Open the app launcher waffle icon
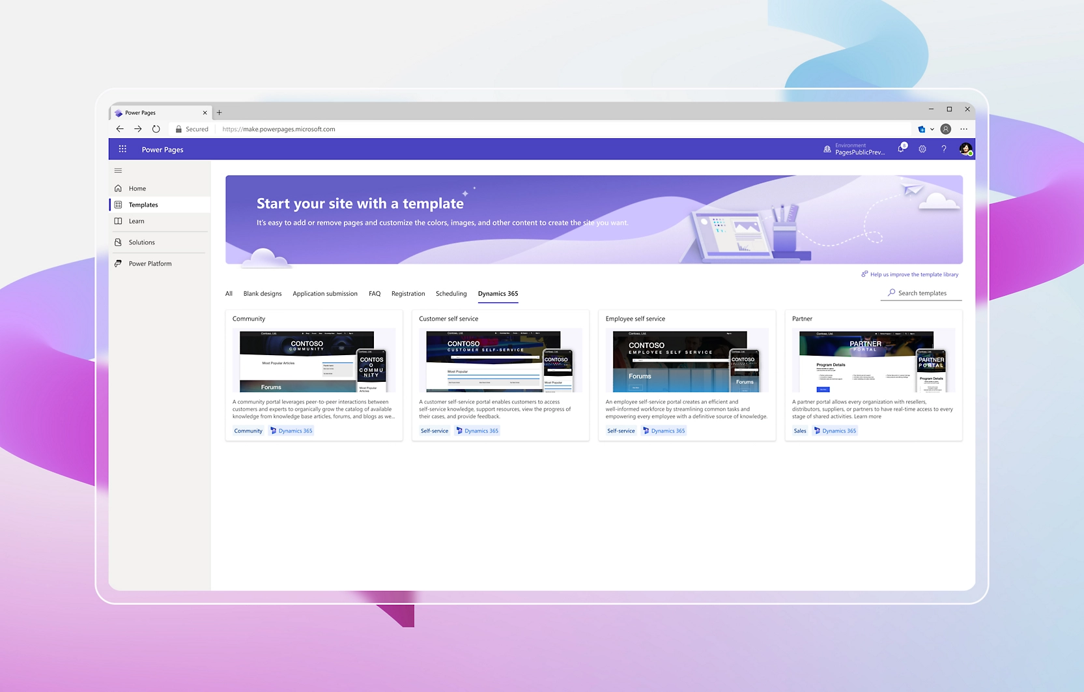 (122, 149)
